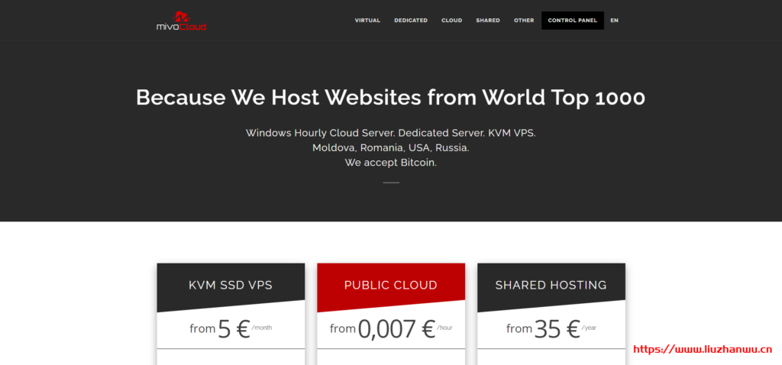Click the Moldova, Romania, USA, Russia text
Screen dimensions: 782x365
pos(390,147)
